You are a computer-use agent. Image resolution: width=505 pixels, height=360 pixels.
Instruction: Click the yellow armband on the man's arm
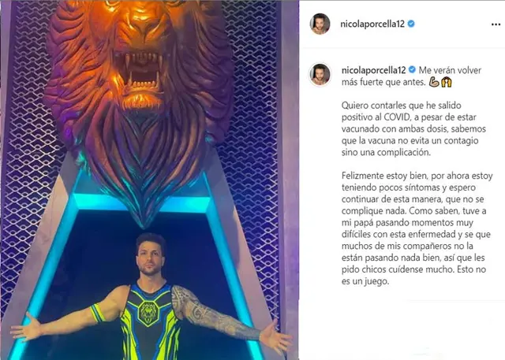click(97, 313)
